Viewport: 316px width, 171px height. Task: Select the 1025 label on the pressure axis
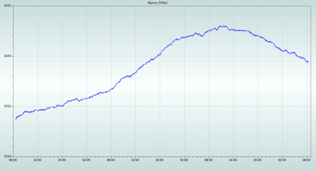(7, 6)
